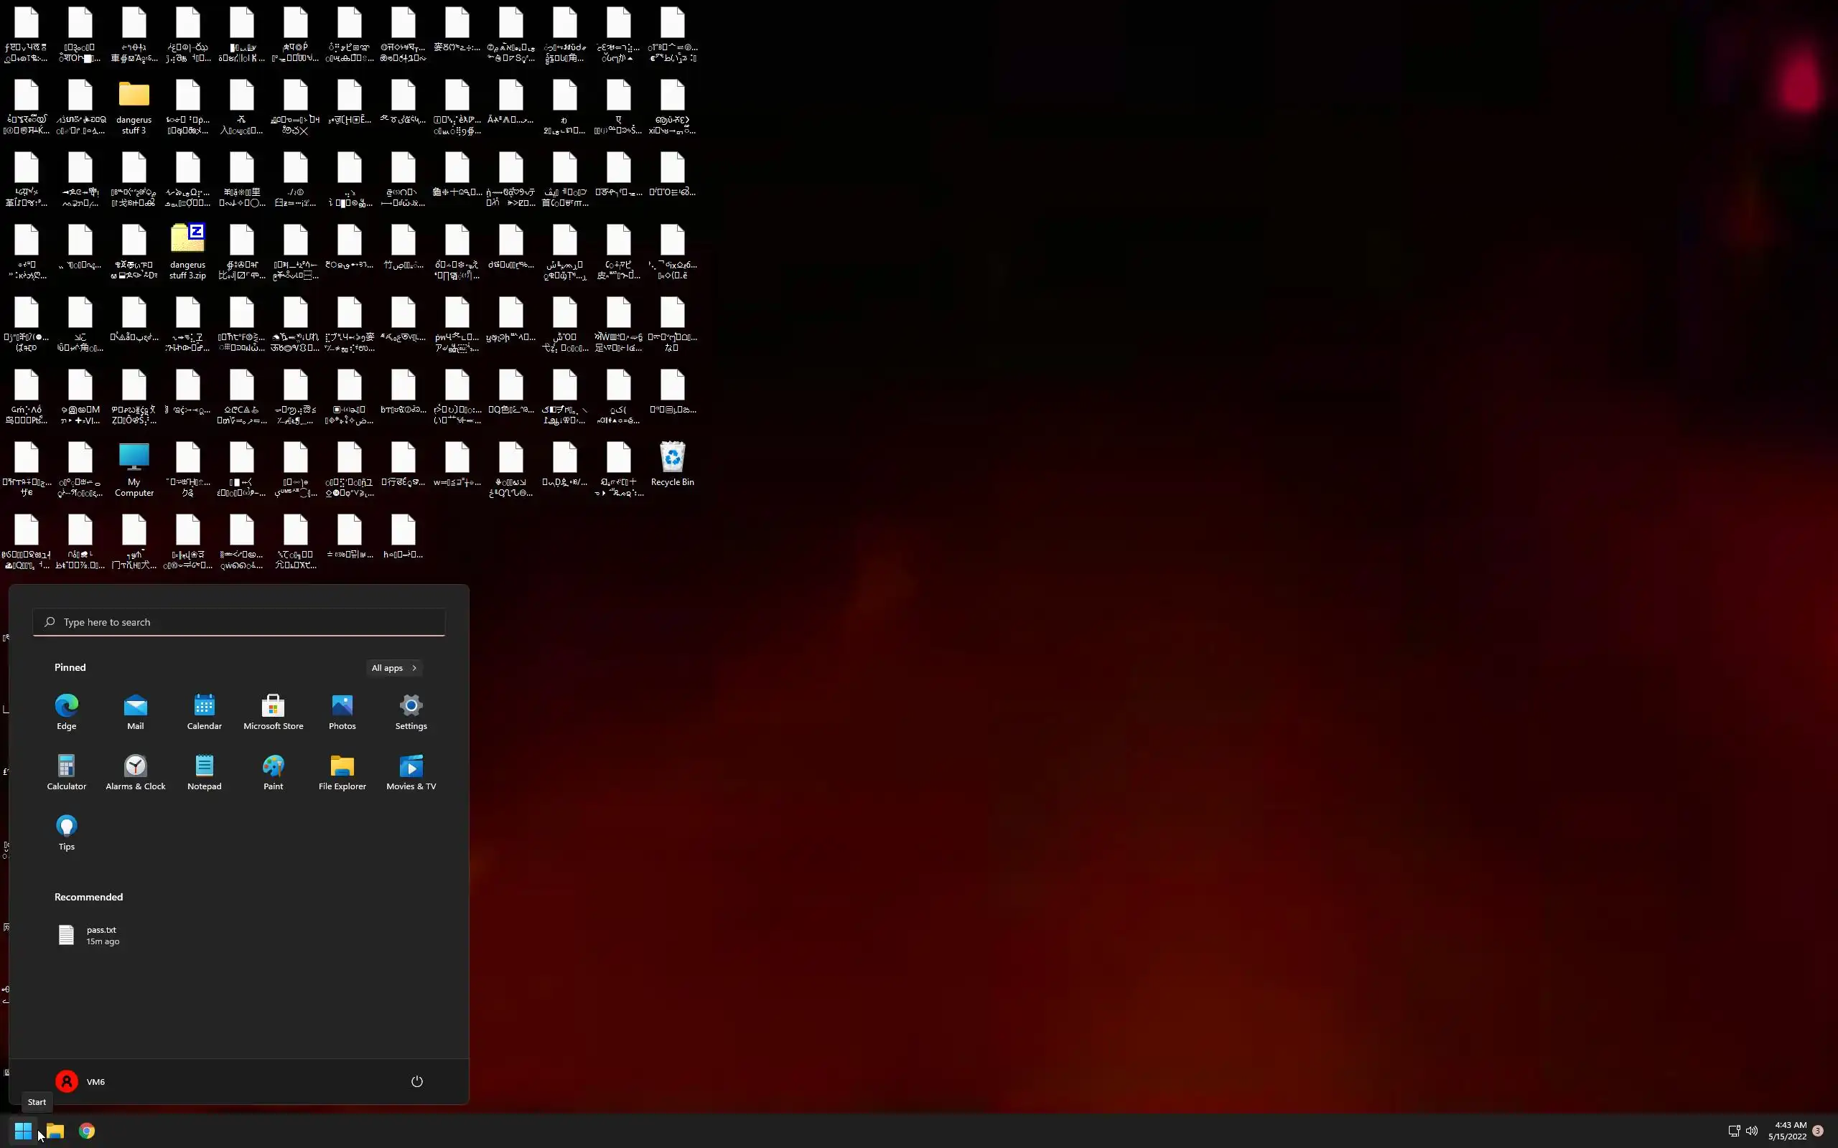The height and width of the screenshot is (1148, 1838).
Task: Open the recommended pass.txt file
Action: (90, 936)
